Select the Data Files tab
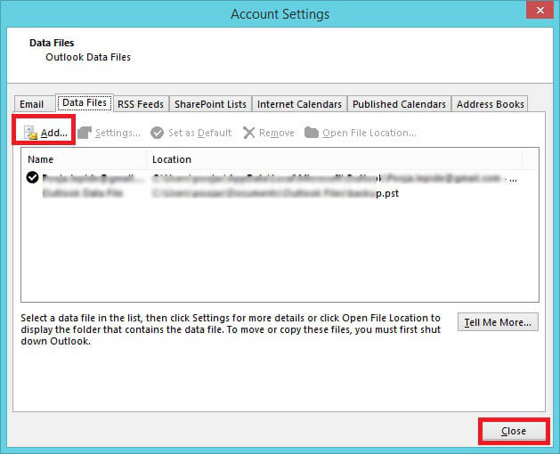 coord(85,103)
